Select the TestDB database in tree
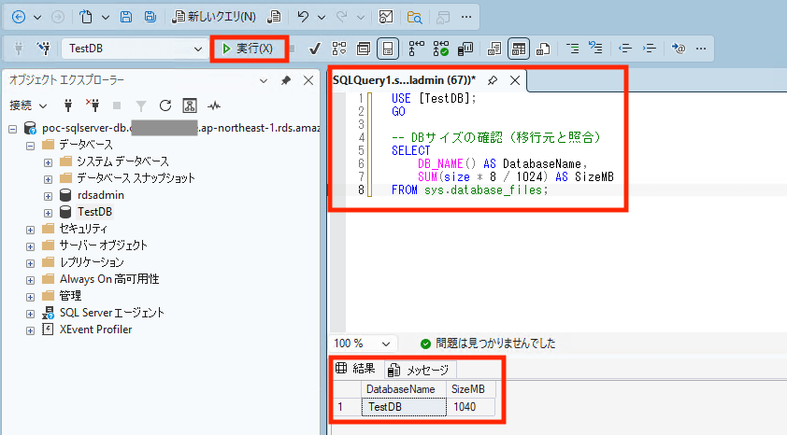 click(x=94, y=212)
